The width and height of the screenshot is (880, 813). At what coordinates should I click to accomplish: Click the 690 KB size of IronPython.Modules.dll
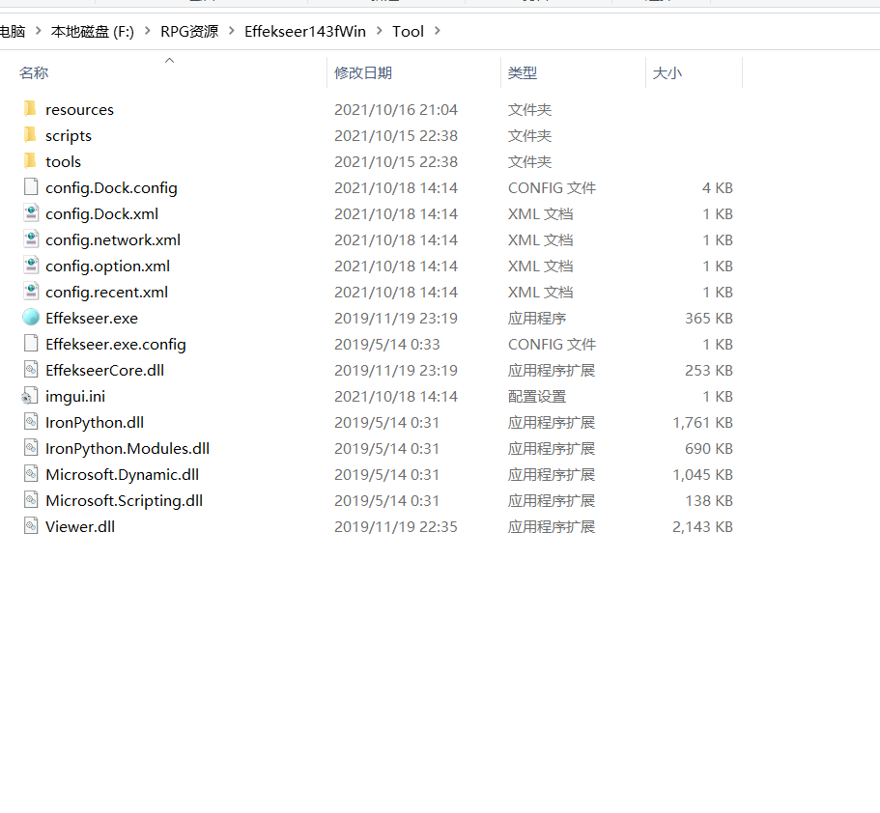tap(709, 449)
